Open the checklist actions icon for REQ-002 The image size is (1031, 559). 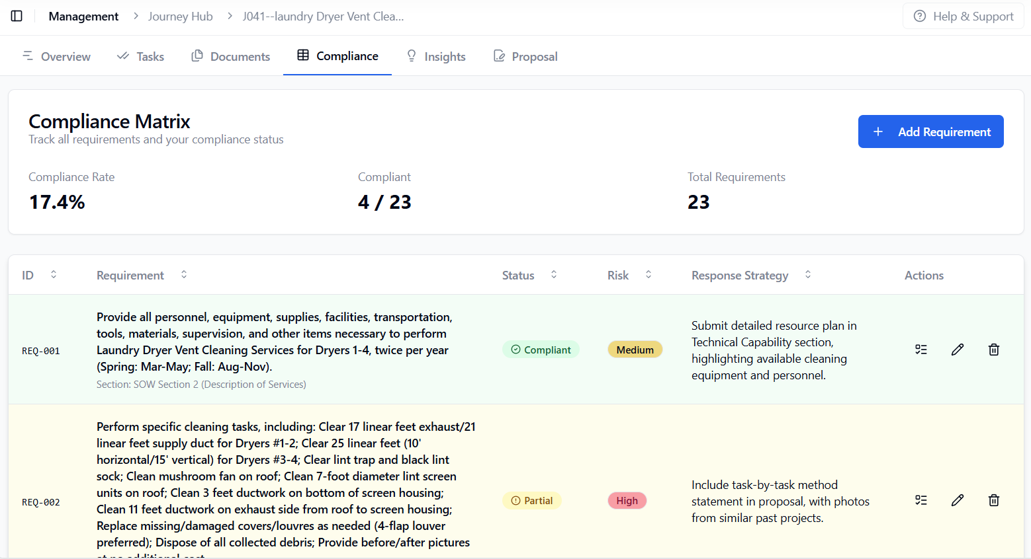920,500
